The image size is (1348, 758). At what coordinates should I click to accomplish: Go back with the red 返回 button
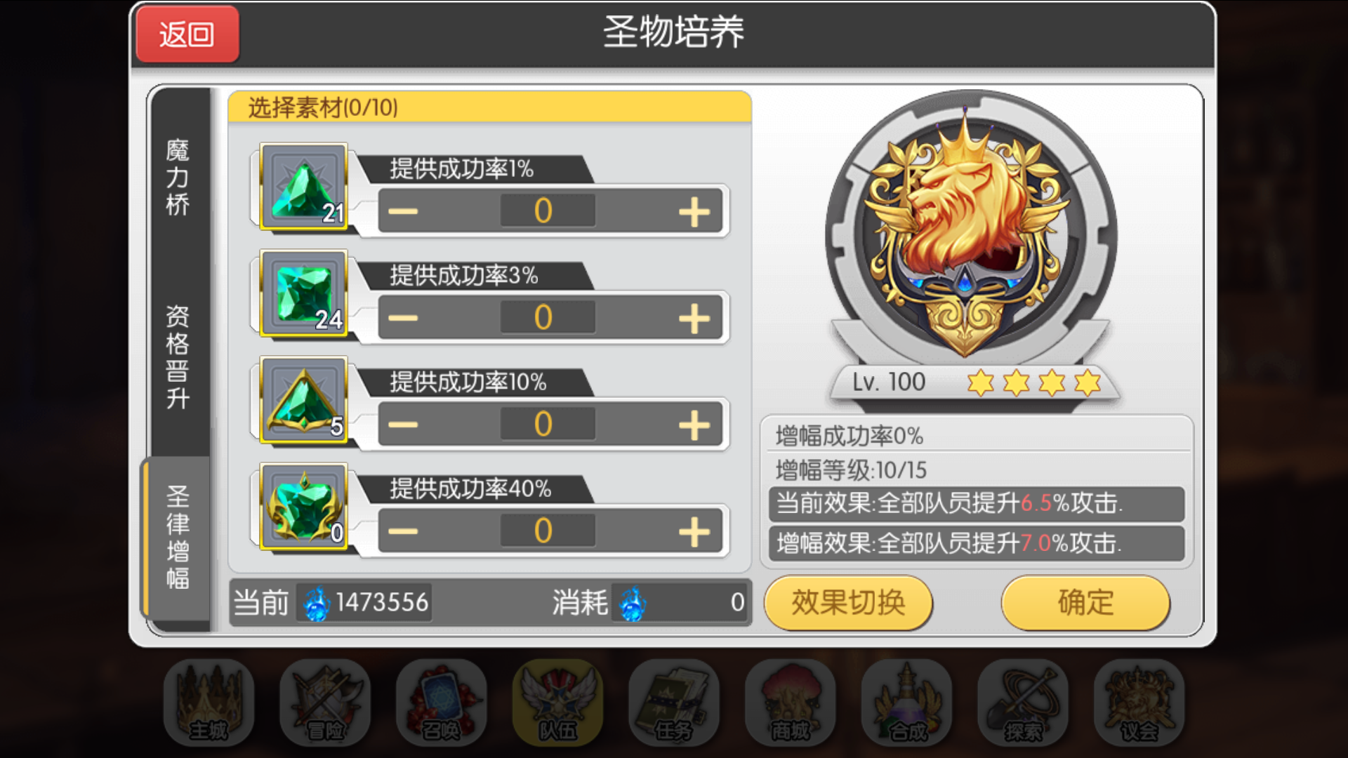click(x=187, y=34)
